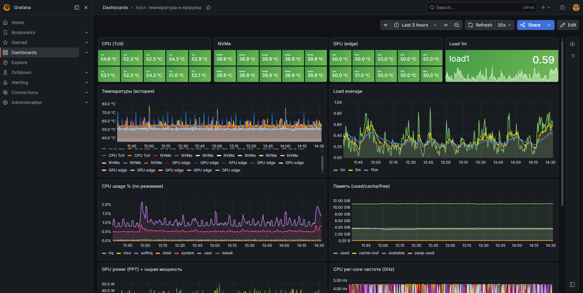The width and height of the screenshot is (583, 293).
Task: Toggle the 5m series in Load average legend
Action: tap(358, 170)
